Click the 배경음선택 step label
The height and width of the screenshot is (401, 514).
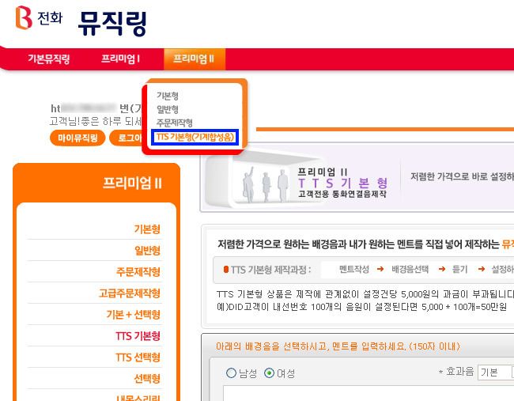pyautogui.click(x=410, y=269)
